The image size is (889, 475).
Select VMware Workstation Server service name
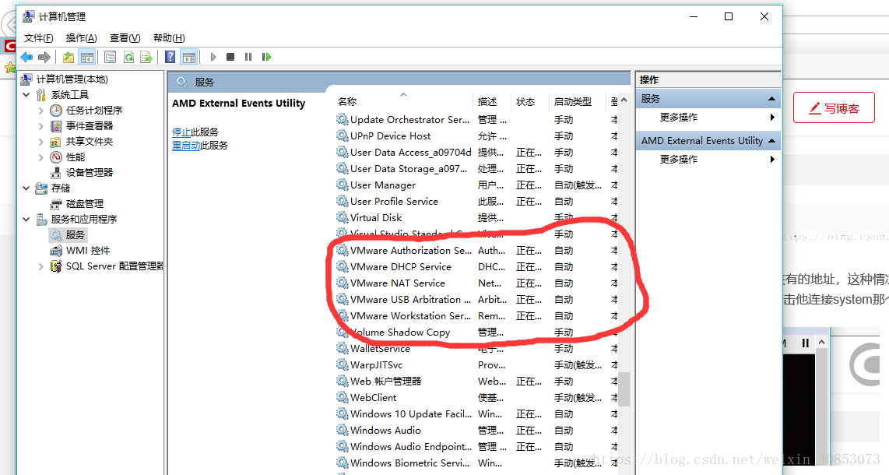pyautogui.click(x=410, y=315)
